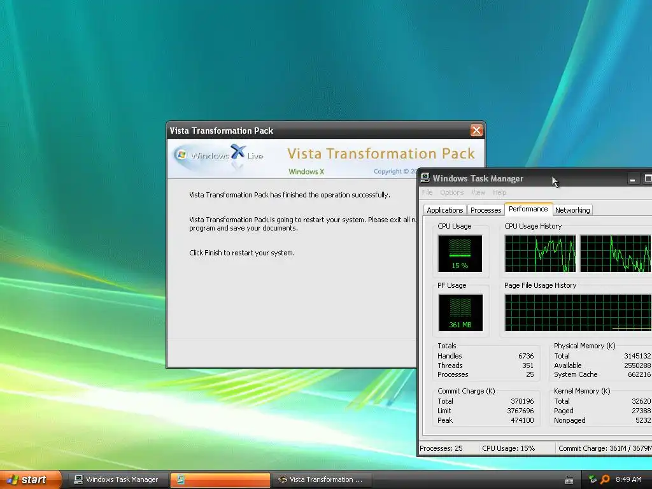
Task: Select the Vista Transformation taskbar button
Action: [322, 479]
